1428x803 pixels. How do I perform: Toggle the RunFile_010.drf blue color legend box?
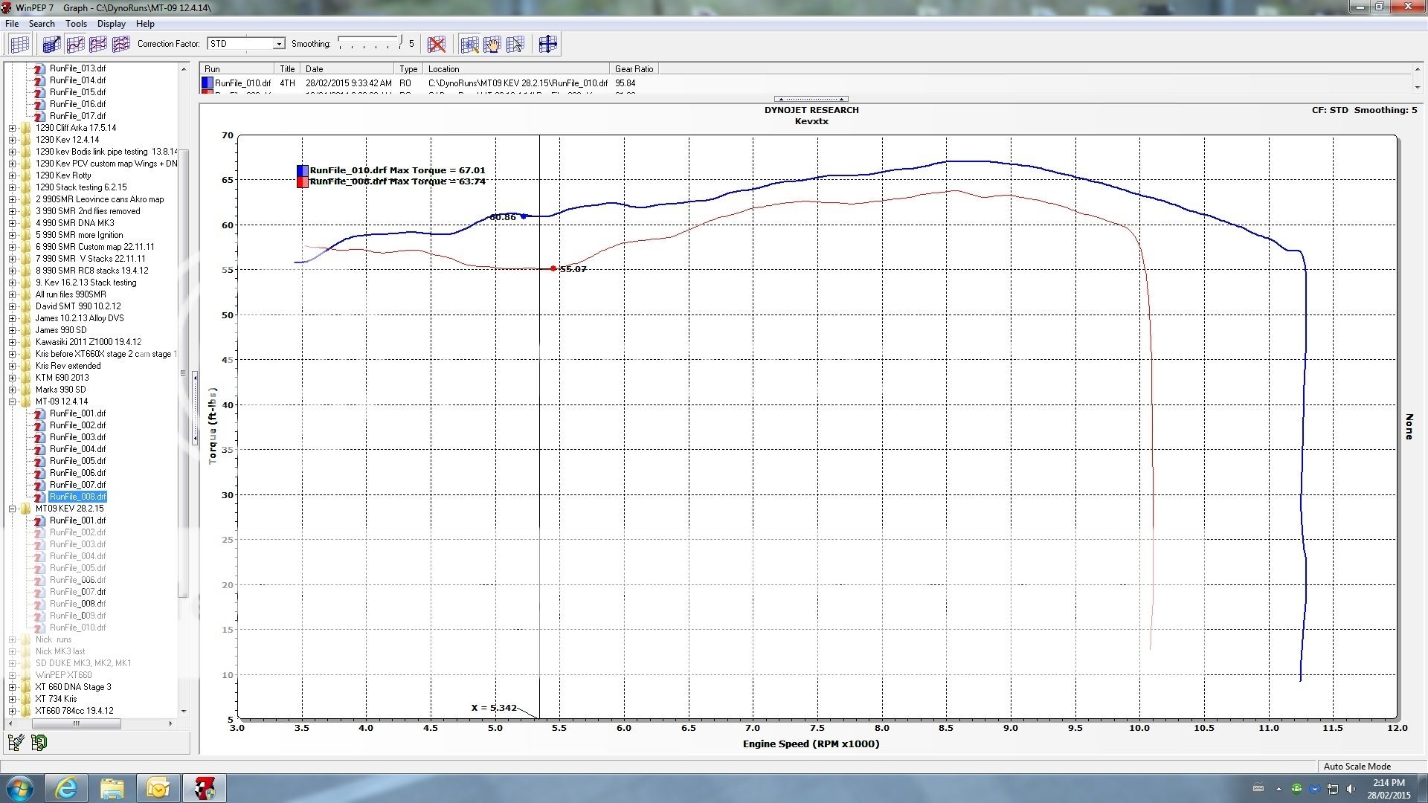tap(302, 170)
